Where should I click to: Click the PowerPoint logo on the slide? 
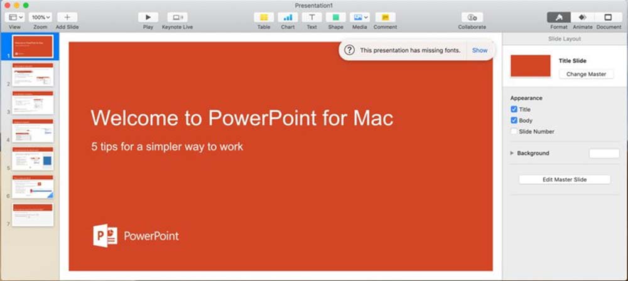click(136, 235)
